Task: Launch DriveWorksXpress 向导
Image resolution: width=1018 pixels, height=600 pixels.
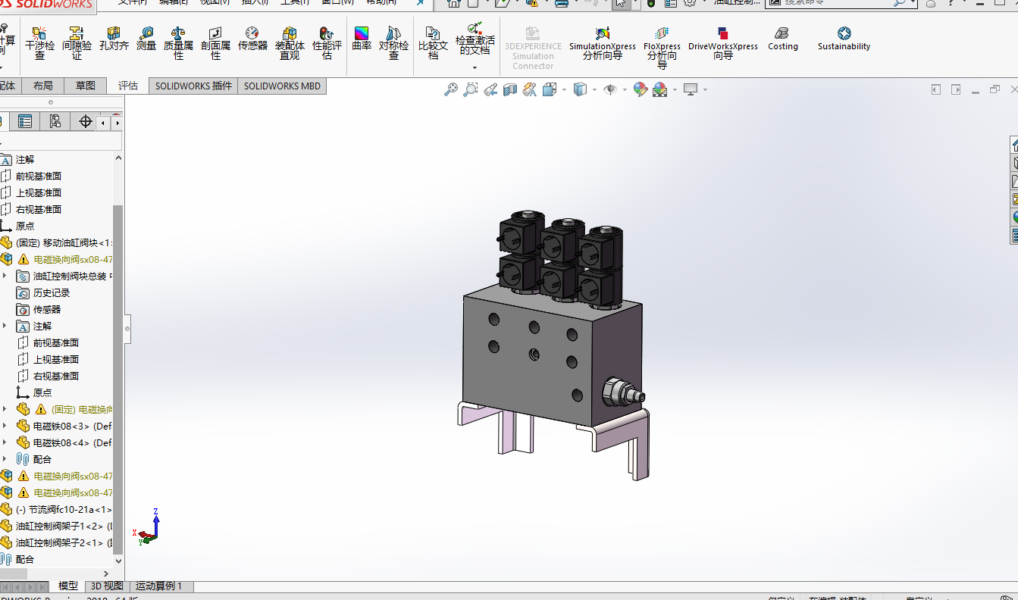Action: click(722, 43)
